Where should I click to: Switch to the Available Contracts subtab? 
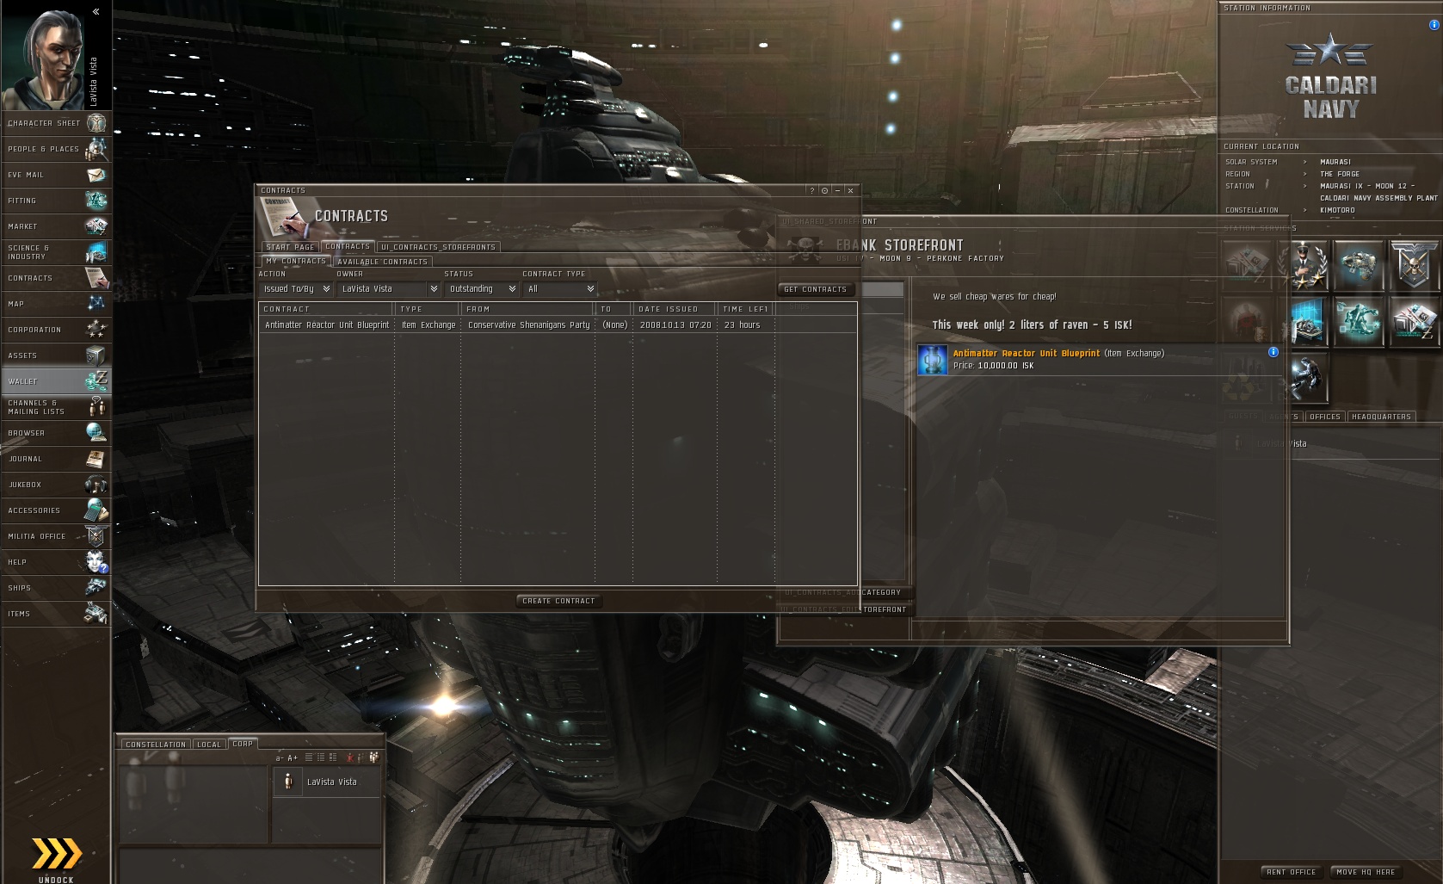coord(382,262)
